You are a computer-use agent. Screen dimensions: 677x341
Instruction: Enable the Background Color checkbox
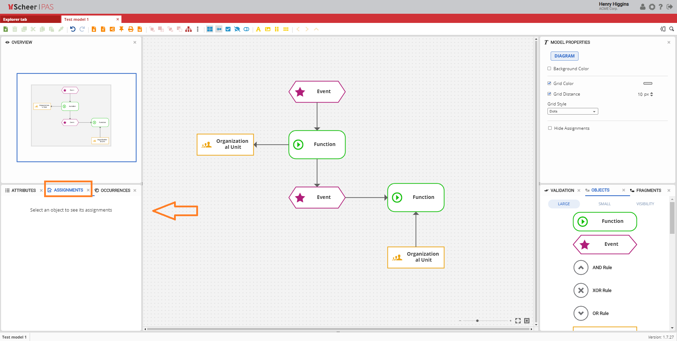pyautogui.click(x=549, y=69)
